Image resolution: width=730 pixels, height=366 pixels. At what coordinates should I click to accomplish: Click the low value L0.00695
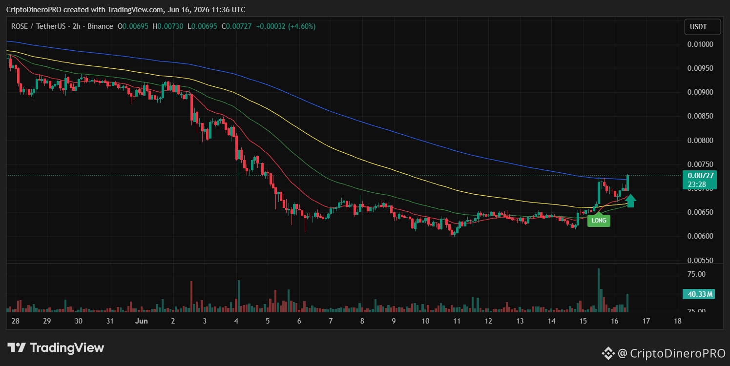click(203, 26)
